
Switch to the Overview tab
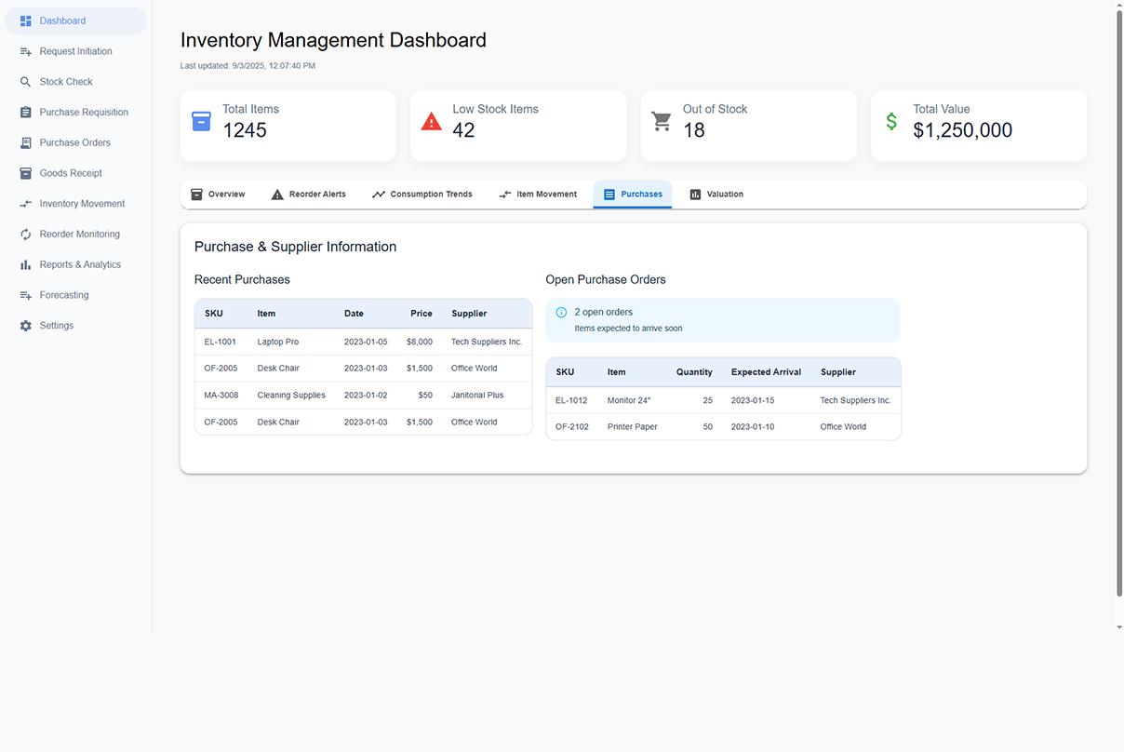218,195
